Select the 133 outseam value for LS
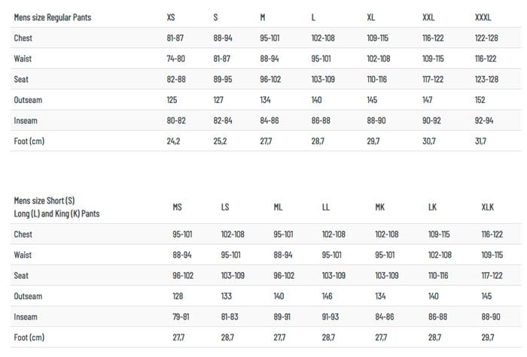The width and height of the screenshot is (527, 357). click(227, 296)
